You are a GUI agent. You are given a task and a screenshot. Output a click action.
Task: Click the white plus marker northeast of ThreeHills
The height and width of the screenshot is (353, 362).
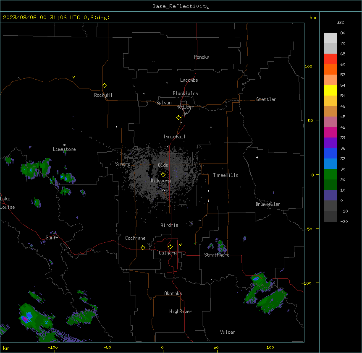257,157
